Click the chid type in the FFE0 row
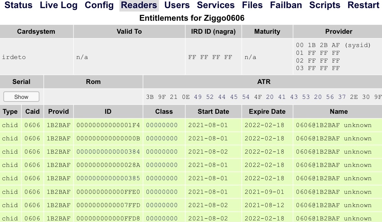382x222 pixels. [10, 192]
